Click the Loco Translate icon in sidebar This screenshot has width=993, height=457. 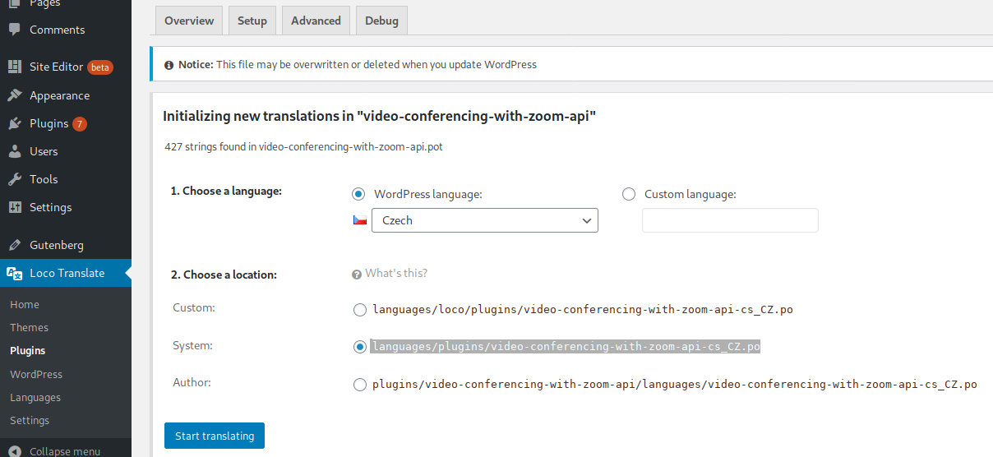15,273
